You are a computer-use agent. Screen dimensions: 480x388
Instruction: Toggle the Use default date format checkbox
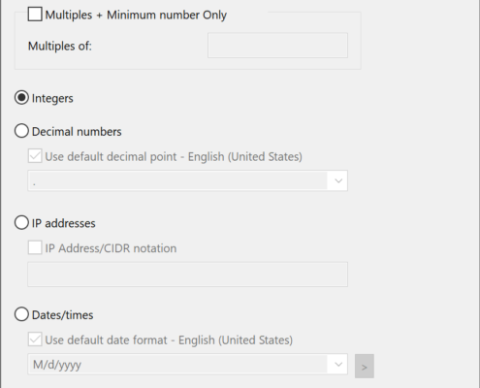point(35,339)
